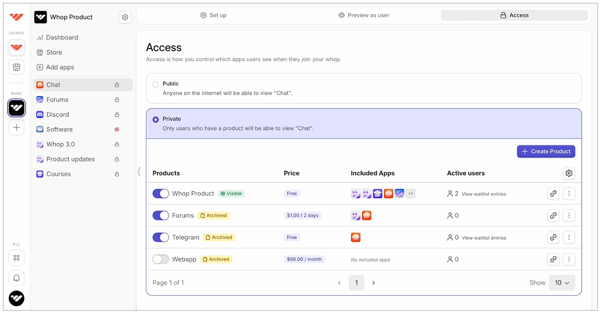Select the Public access radio option

pyautogui.click(x=156, y=84)
